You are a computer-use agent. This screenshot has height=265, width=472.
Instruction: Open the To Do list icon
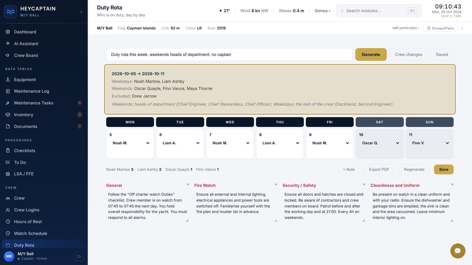pyautogui.click(x=8, y=162)
